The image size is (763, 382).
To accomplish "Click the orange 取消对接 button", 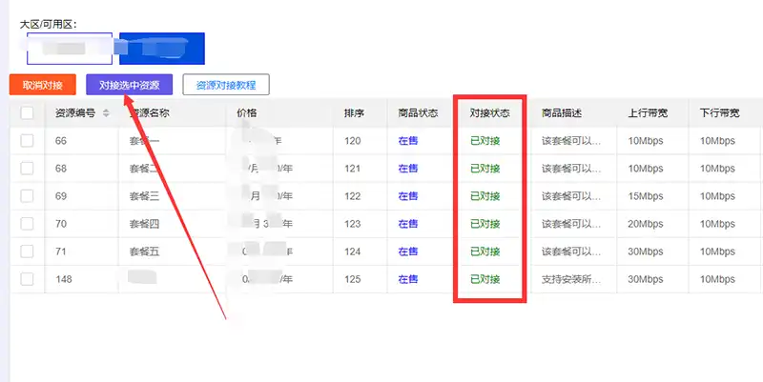I will (x=42, y=85).
